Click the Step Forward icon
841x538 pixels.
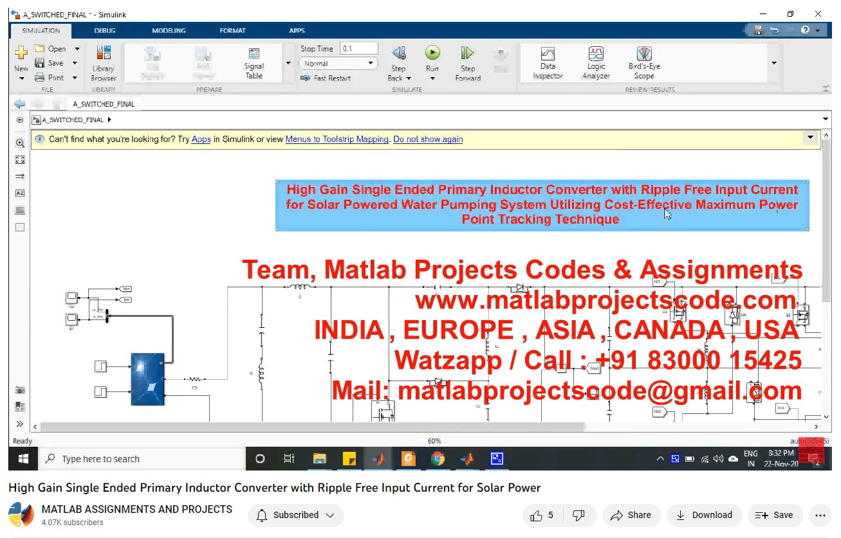click(468, 54)
